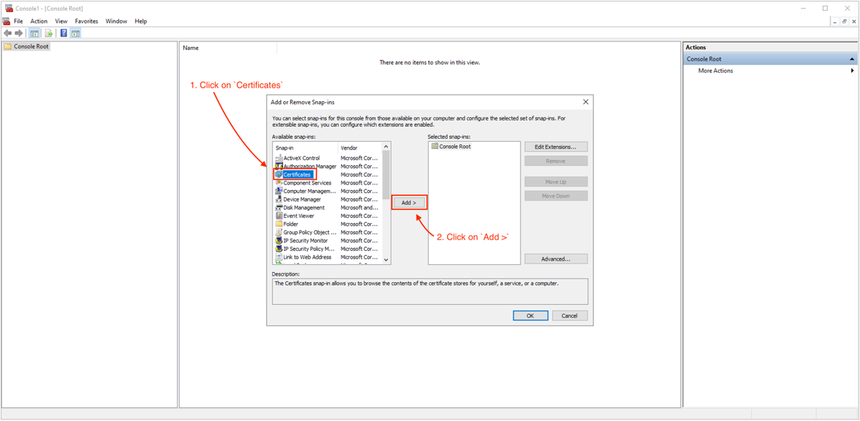Open the Action menu
Screen dimensions: 860x421
tap(39, 21)
